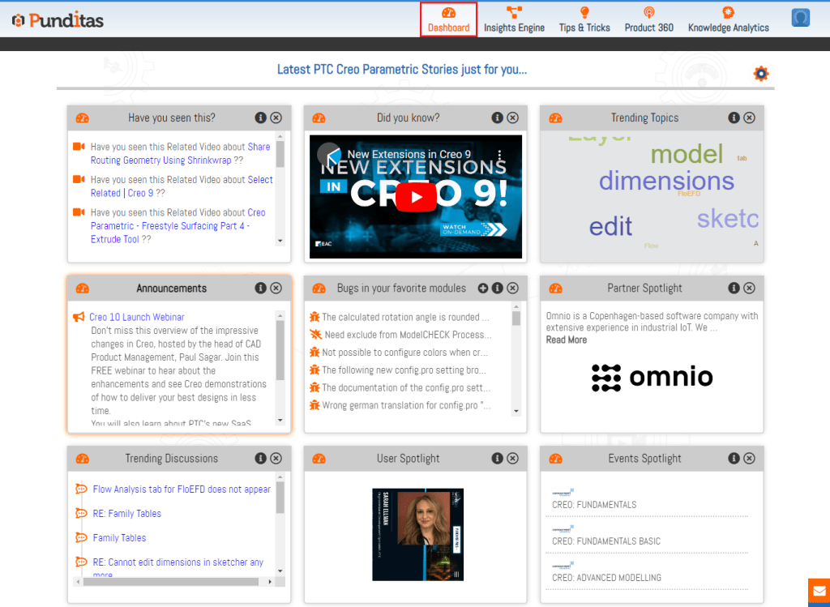Click info icon on Announcements panel

tap(260, 288)
